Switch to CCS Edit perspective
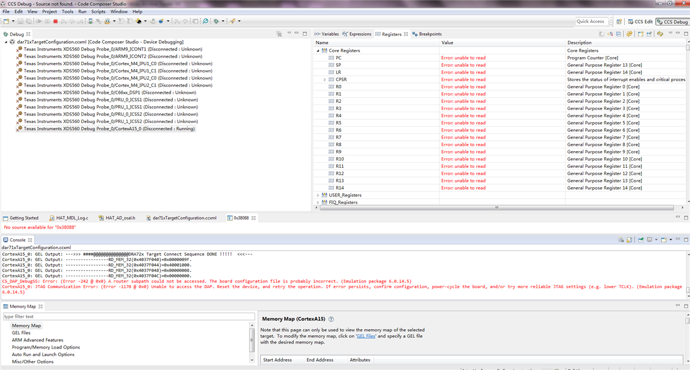Image resolution: width=690 pixels, height=370 pixels. 640,21
